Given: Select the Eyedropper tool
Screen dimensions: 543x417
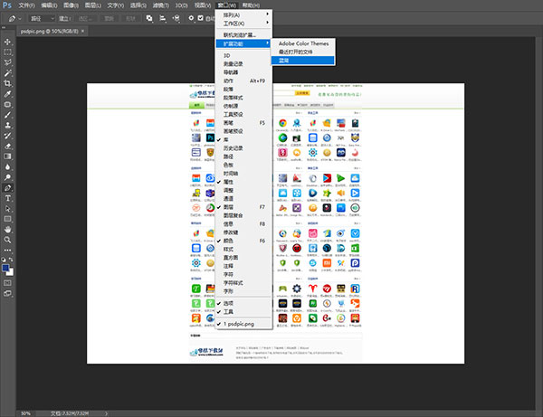Looking at the screenshot, I should tap(7, 94).
